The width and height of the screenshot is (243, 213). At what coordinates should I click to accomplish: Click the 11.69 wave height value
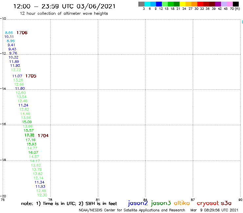click(14, 62)
